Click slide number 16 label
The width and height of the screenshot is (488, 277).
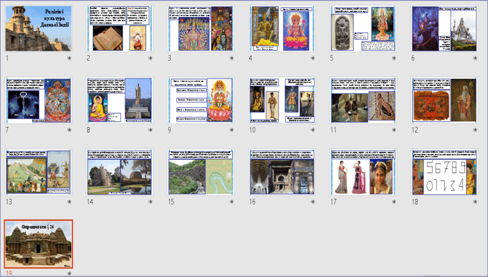[x=252, y=202]
